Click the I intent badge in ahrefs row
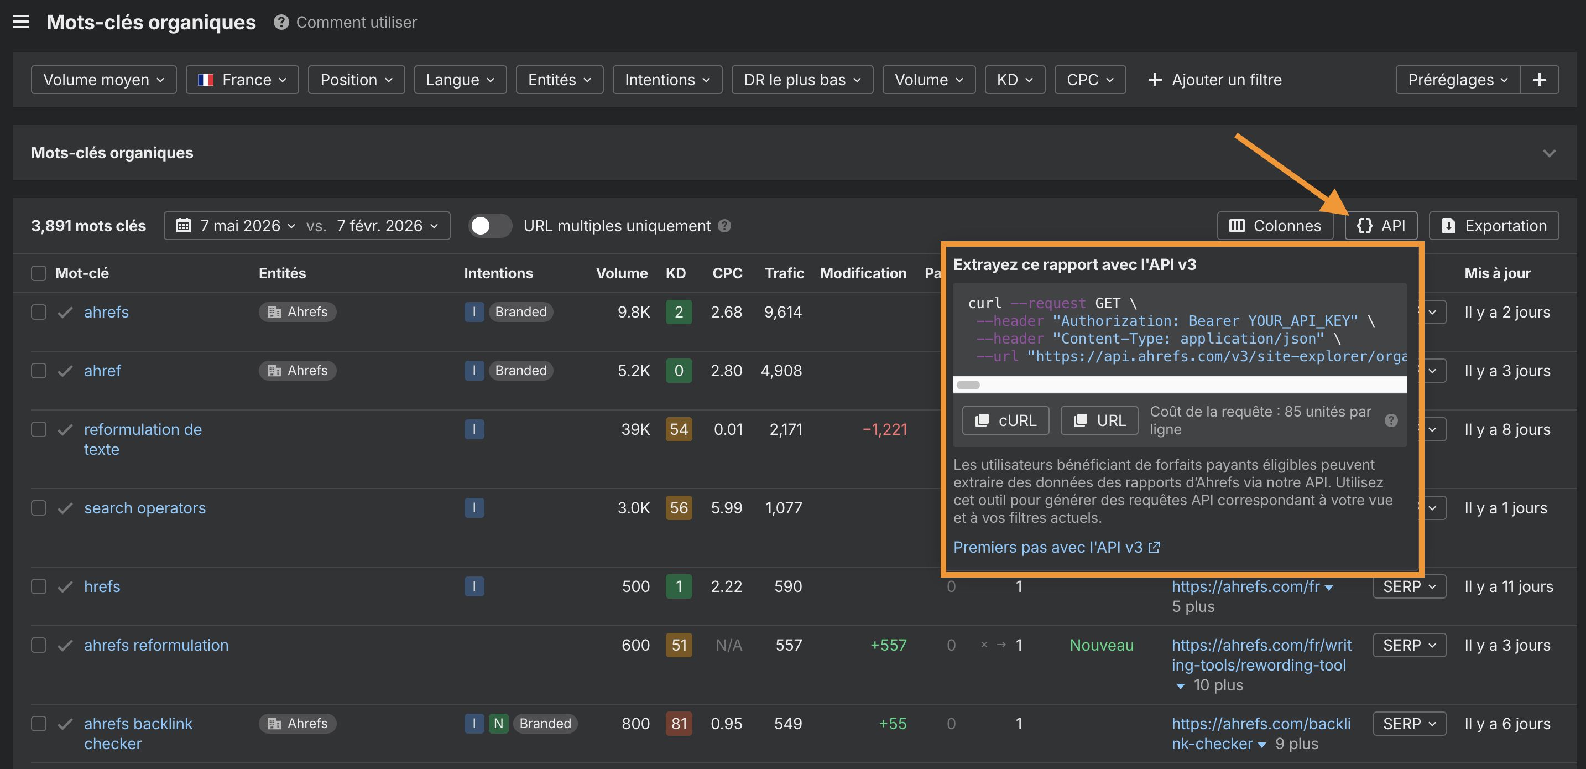Image resolution: width=1586 pixels, height=769 pixels. [x=474, y=312]
